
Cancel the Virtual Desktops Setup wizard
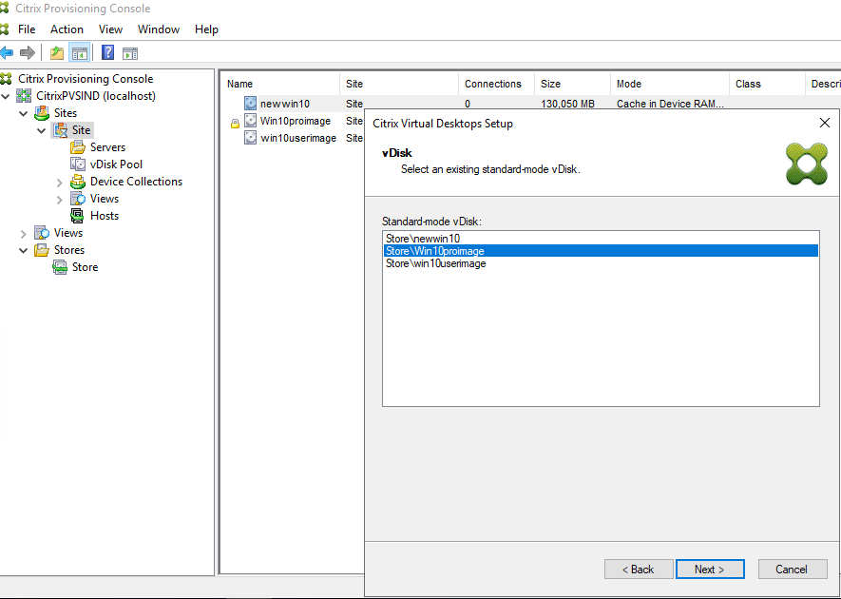point(793,569)
